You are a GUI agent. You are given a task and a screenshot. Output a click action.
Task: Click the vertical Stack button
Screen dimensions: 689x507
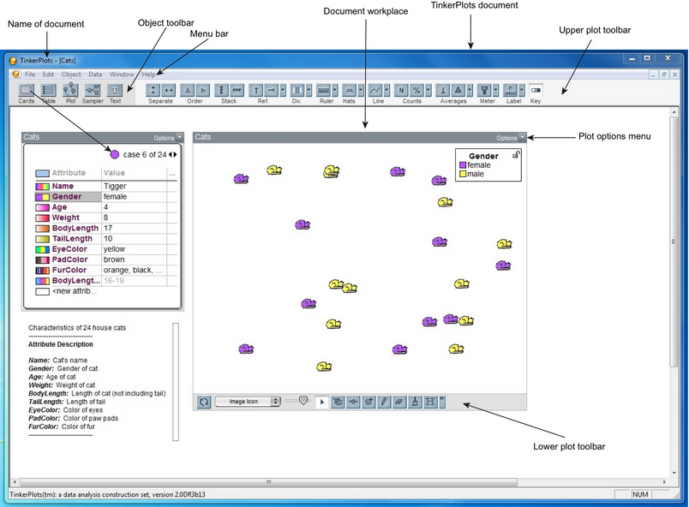tap(221, 91)
